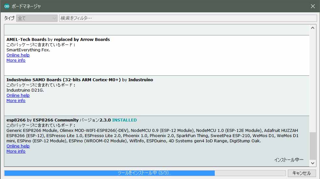
Task: Open More info for AMEL-Tech Boards
Action: [16, 60]
